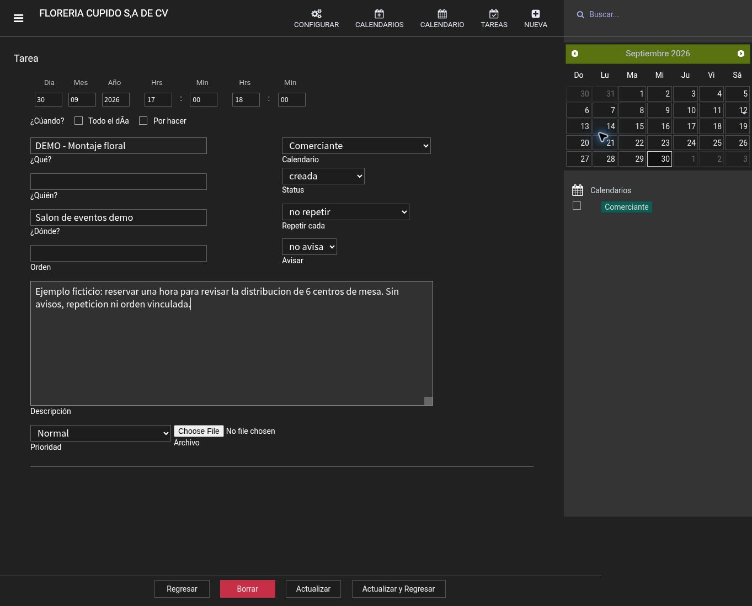The image size is (752, 606).
Task: Open the Repetir cada dropdown
Action: tap(345, 212)
